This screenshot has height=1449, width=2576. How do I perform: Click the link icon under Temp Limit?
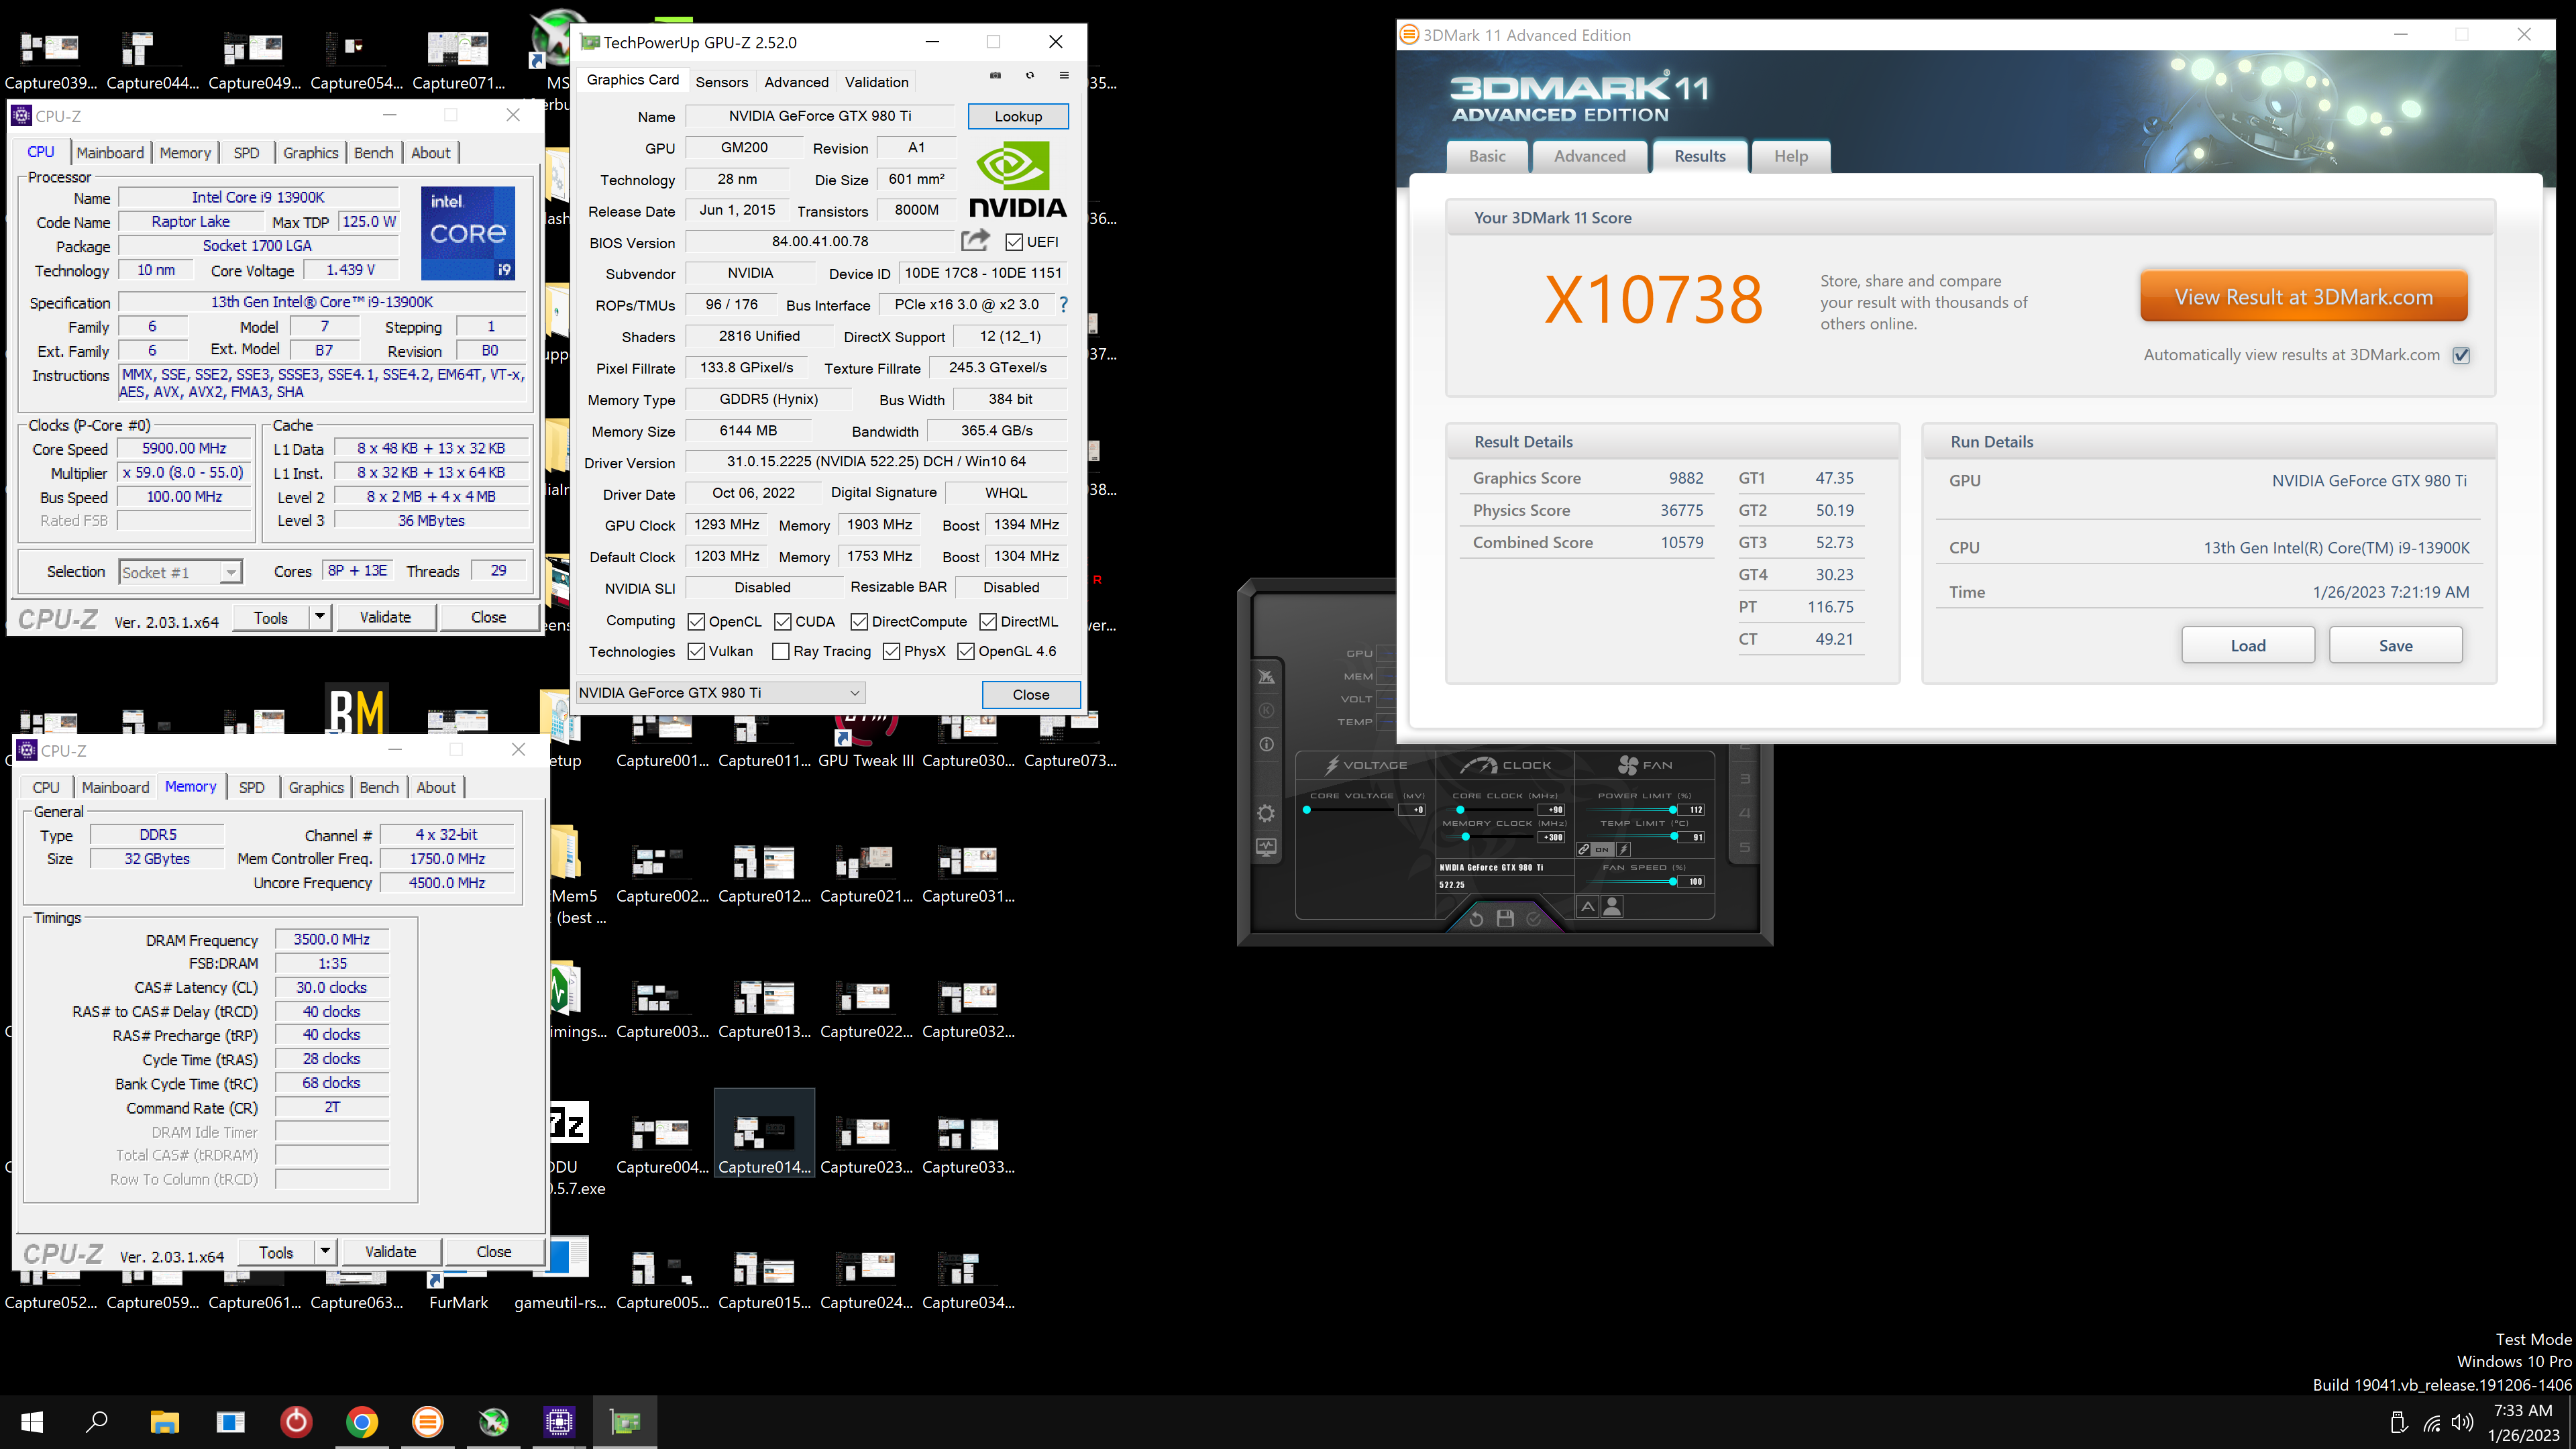click(x=1583, y=849)
